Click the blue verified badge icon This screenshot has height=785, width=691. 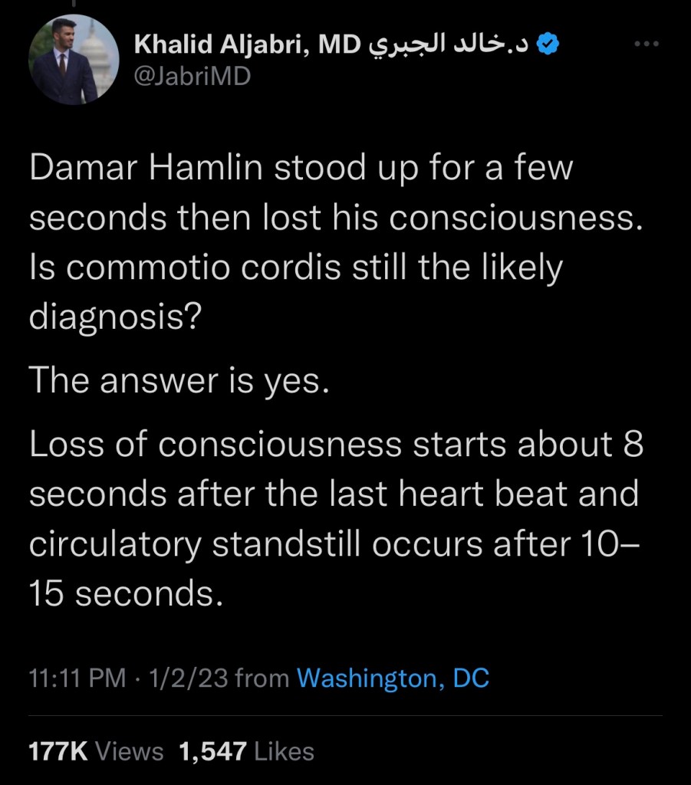[x=545, y=45]
